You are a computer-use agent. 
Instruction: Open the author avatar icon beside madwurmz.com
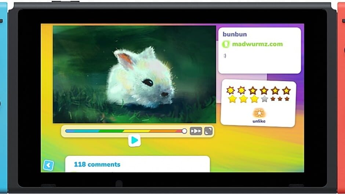coord(226,44)
